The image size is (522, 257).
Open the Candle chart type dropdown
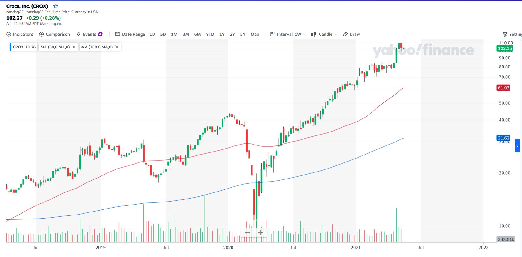(324, 34)
